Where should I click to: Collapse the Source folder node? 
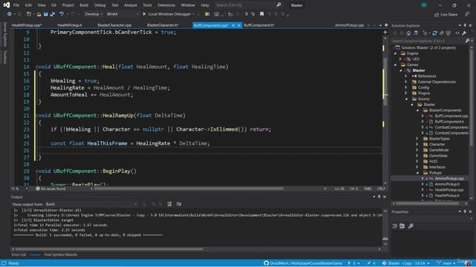point(406,99)
